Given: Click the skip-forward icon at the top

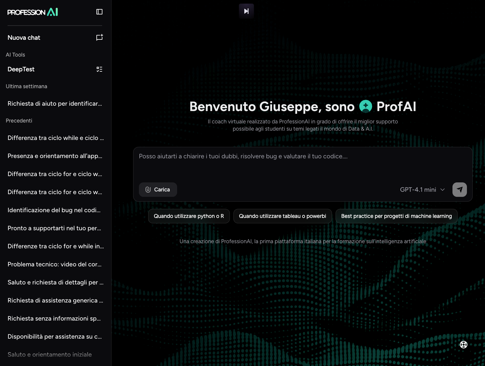Looking at the screenshot, I should [x=246, y=11].
